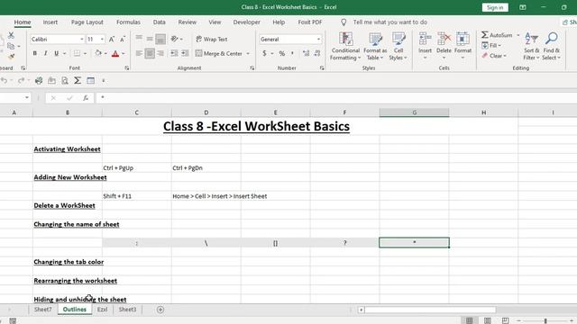Open Cell Styles gallery
577x324 pixels.
[x=398, y=46]
